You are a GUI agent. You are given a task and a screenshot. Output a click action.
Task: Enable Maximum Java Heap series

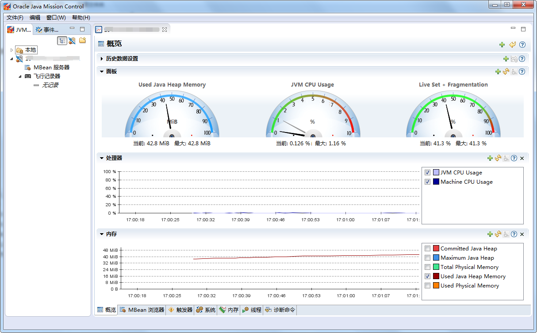[x=428, y=258]
